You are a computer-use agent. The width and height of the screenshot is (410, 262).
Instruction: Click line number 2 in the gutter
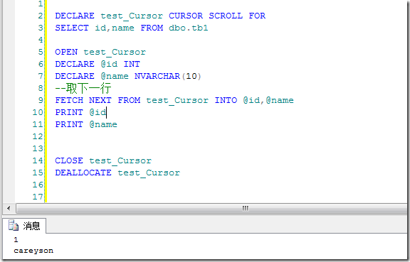click(x=41, y=16)
